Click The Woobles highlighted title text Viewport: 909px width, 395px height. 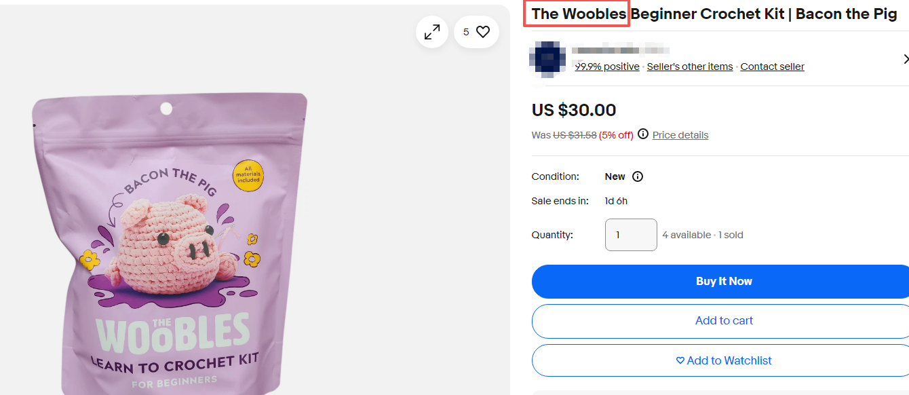tap(576, 14)
